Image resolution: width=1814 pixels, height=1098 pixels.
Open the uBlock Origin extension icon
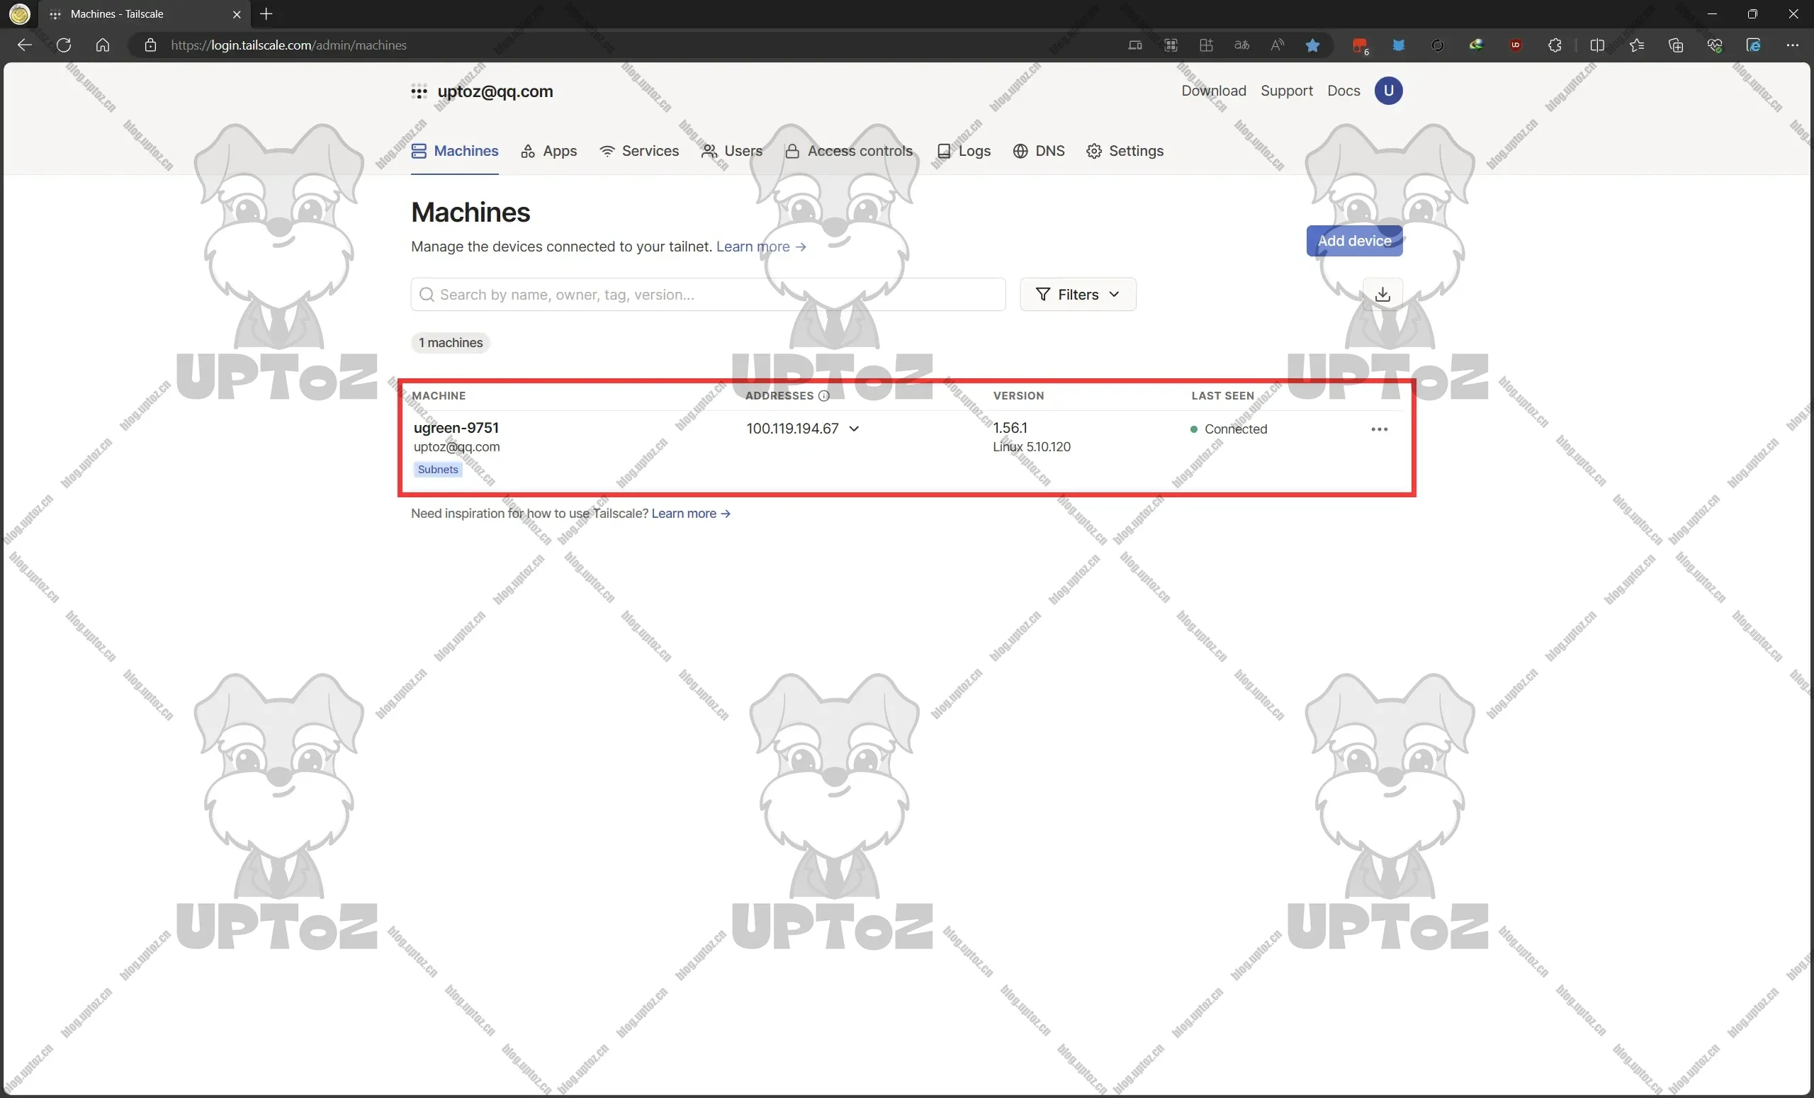1516,45
